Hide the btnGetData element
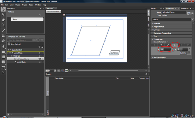195x118 pixels. 40,62
